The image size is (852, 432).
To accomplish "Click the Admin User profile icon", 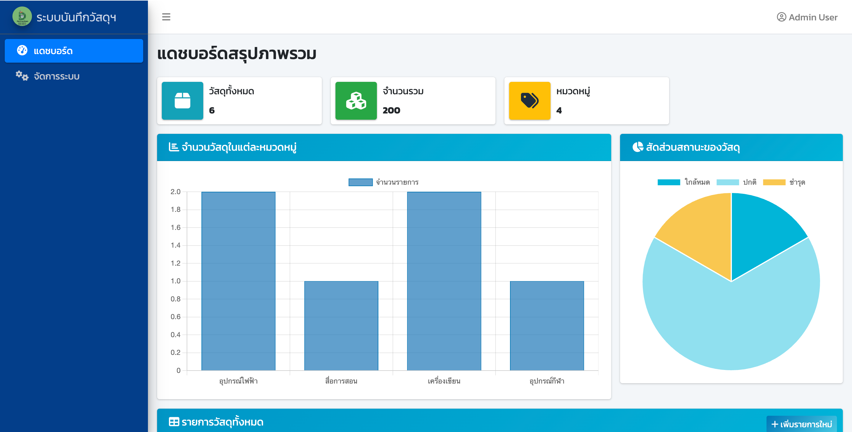I will [782, 17].
